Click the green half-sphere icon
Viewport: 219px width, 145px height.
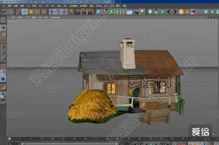[x=150, y=12]
